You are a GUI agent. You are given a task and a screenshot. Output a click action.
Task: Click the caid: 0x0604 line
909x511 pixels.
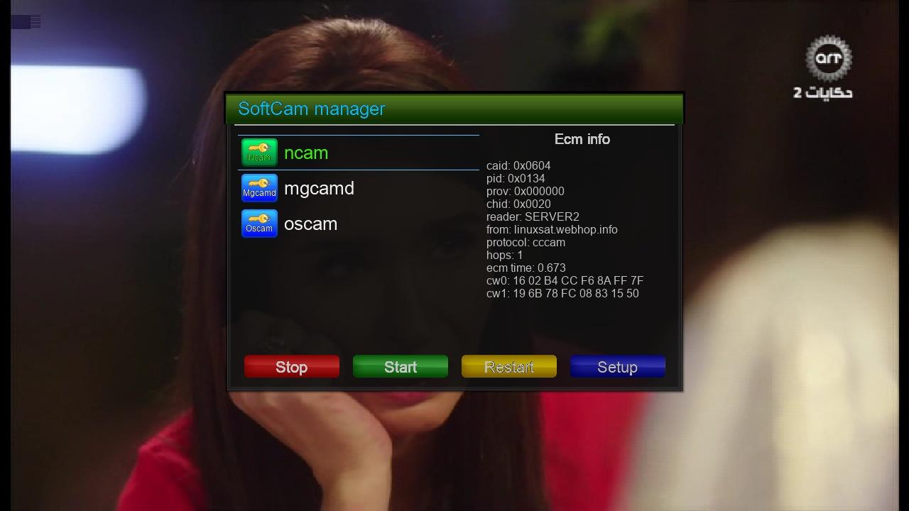(x=518, y=165)
